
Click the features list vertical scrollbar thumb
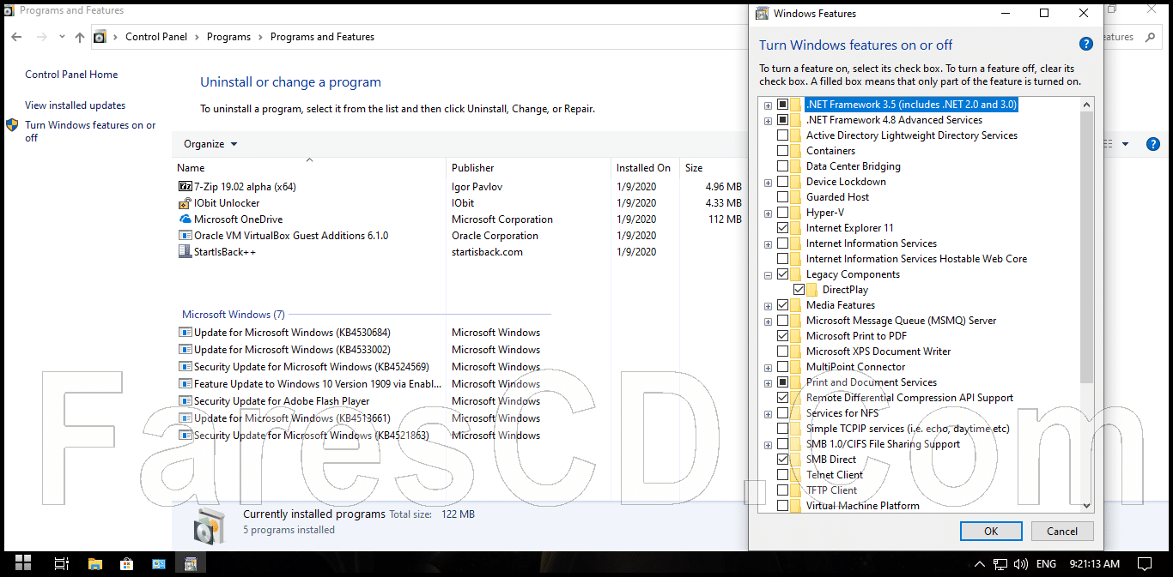coord(1086,247)
